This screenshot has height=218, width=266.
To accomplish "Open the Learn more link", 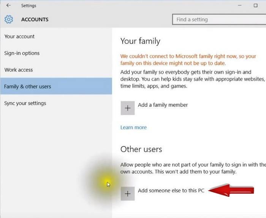I will coord(133,128).
